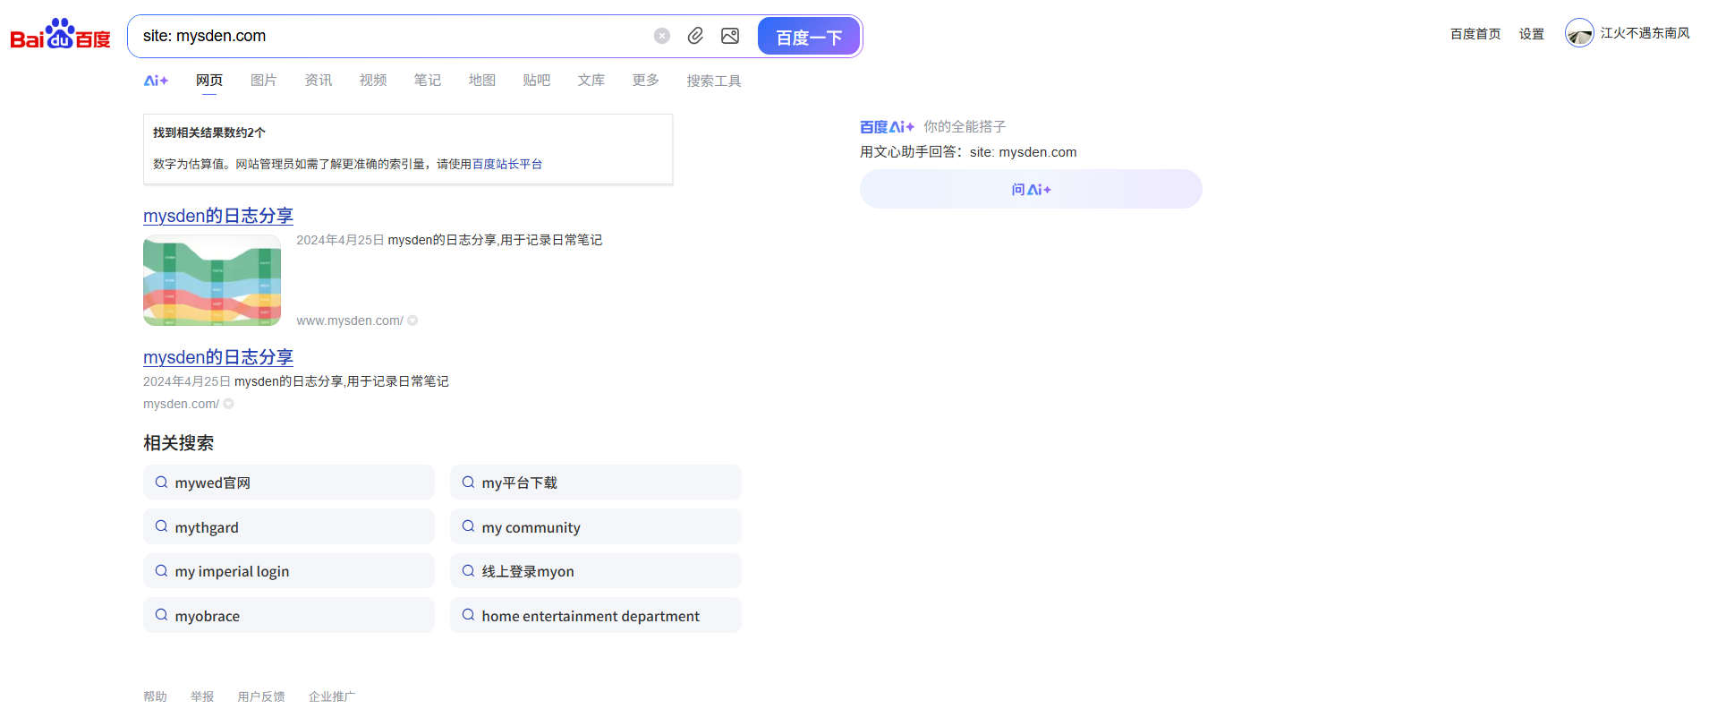Image resolution: width=1709 pixels, height=726 pixels.
Task: Open the mysden.com/ URL of second result
Action: [181, 404]
